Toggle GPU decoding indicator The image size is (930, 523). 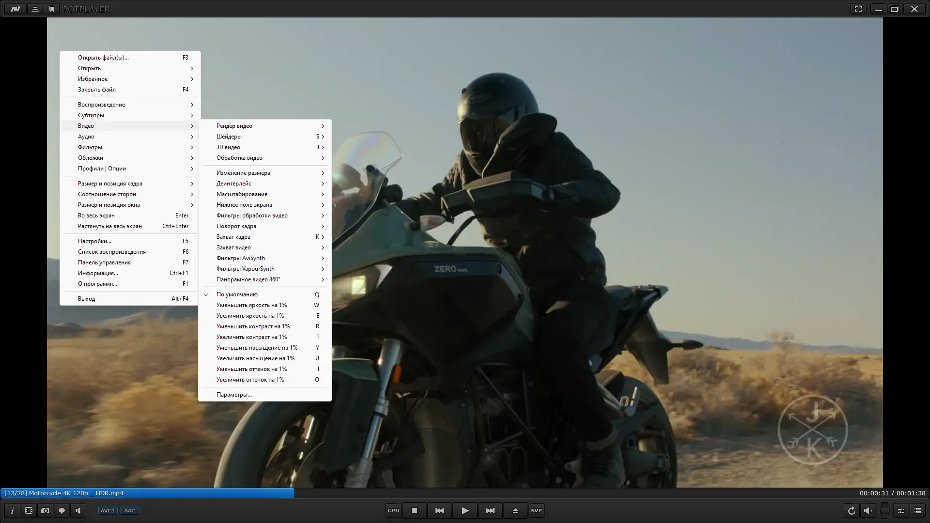tap(393, 510)
